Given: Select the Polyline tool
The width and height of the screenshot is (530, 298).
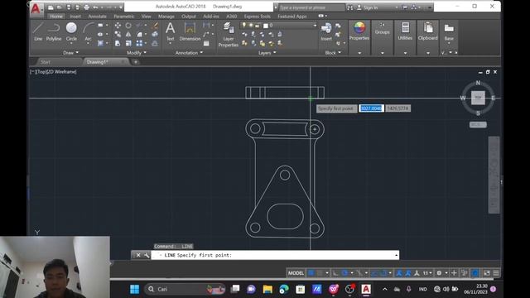Looking at the screenshot, I should pos(54,31).
